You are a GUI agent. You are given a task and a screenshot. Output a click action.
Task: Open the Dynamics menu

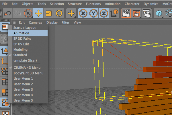click(x=151, y=4)
